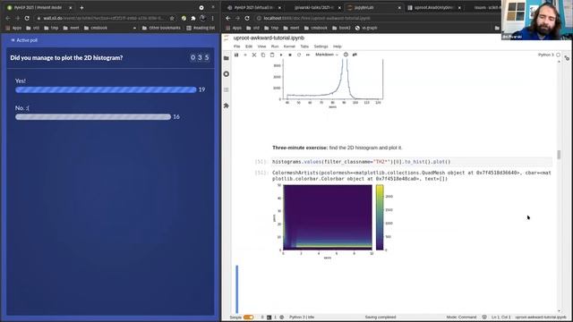Interrupt the kernel with the stop icon
This screenshot has height=322, width=573.
point(290,55)
